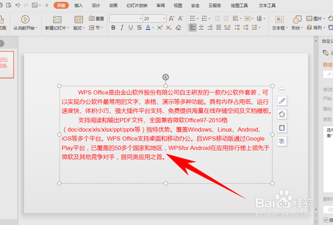Open the 动画 ribbon tab
The height and width of the screenshot is (225, 333).
[x=113, y=6]
